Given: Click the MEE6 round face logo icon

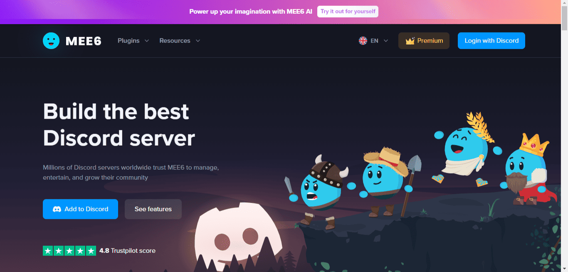Looking at the screenshot, I should [x=51, y=41].
